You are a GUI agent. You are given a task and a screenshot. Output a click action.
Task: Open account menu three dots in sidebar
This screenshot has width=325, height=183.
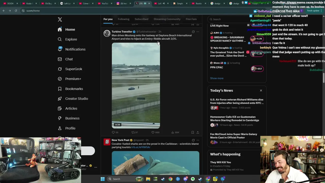(95, 167)
